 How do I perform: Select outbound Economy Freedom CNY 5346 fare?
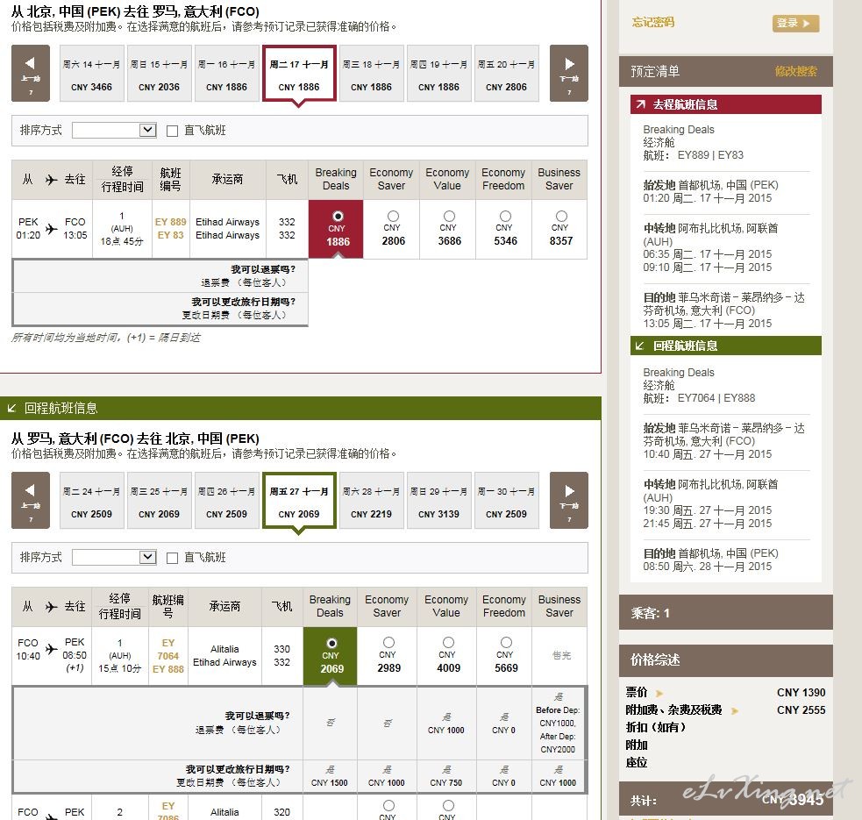505,216
